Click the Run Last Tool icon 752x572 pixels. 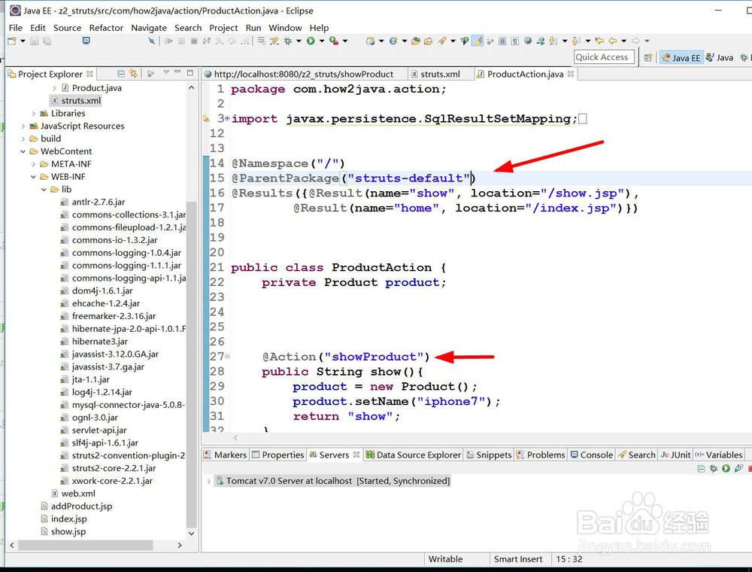point(334,41)
